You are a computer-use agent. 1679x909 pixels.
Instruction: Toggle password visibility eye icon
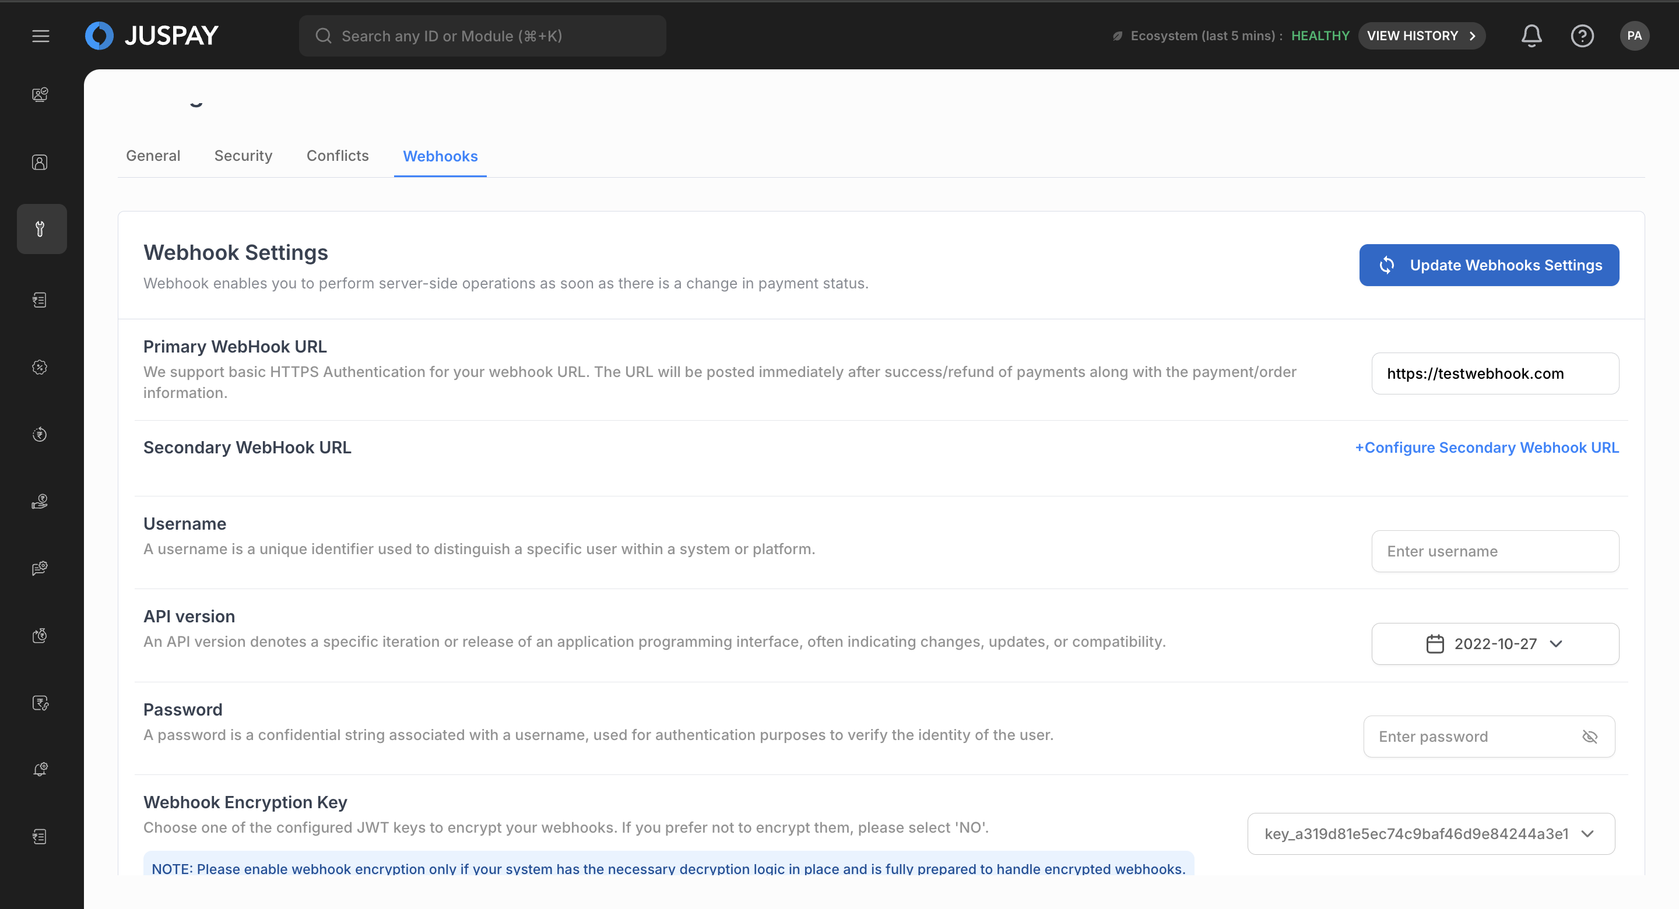coord(1590,737)
